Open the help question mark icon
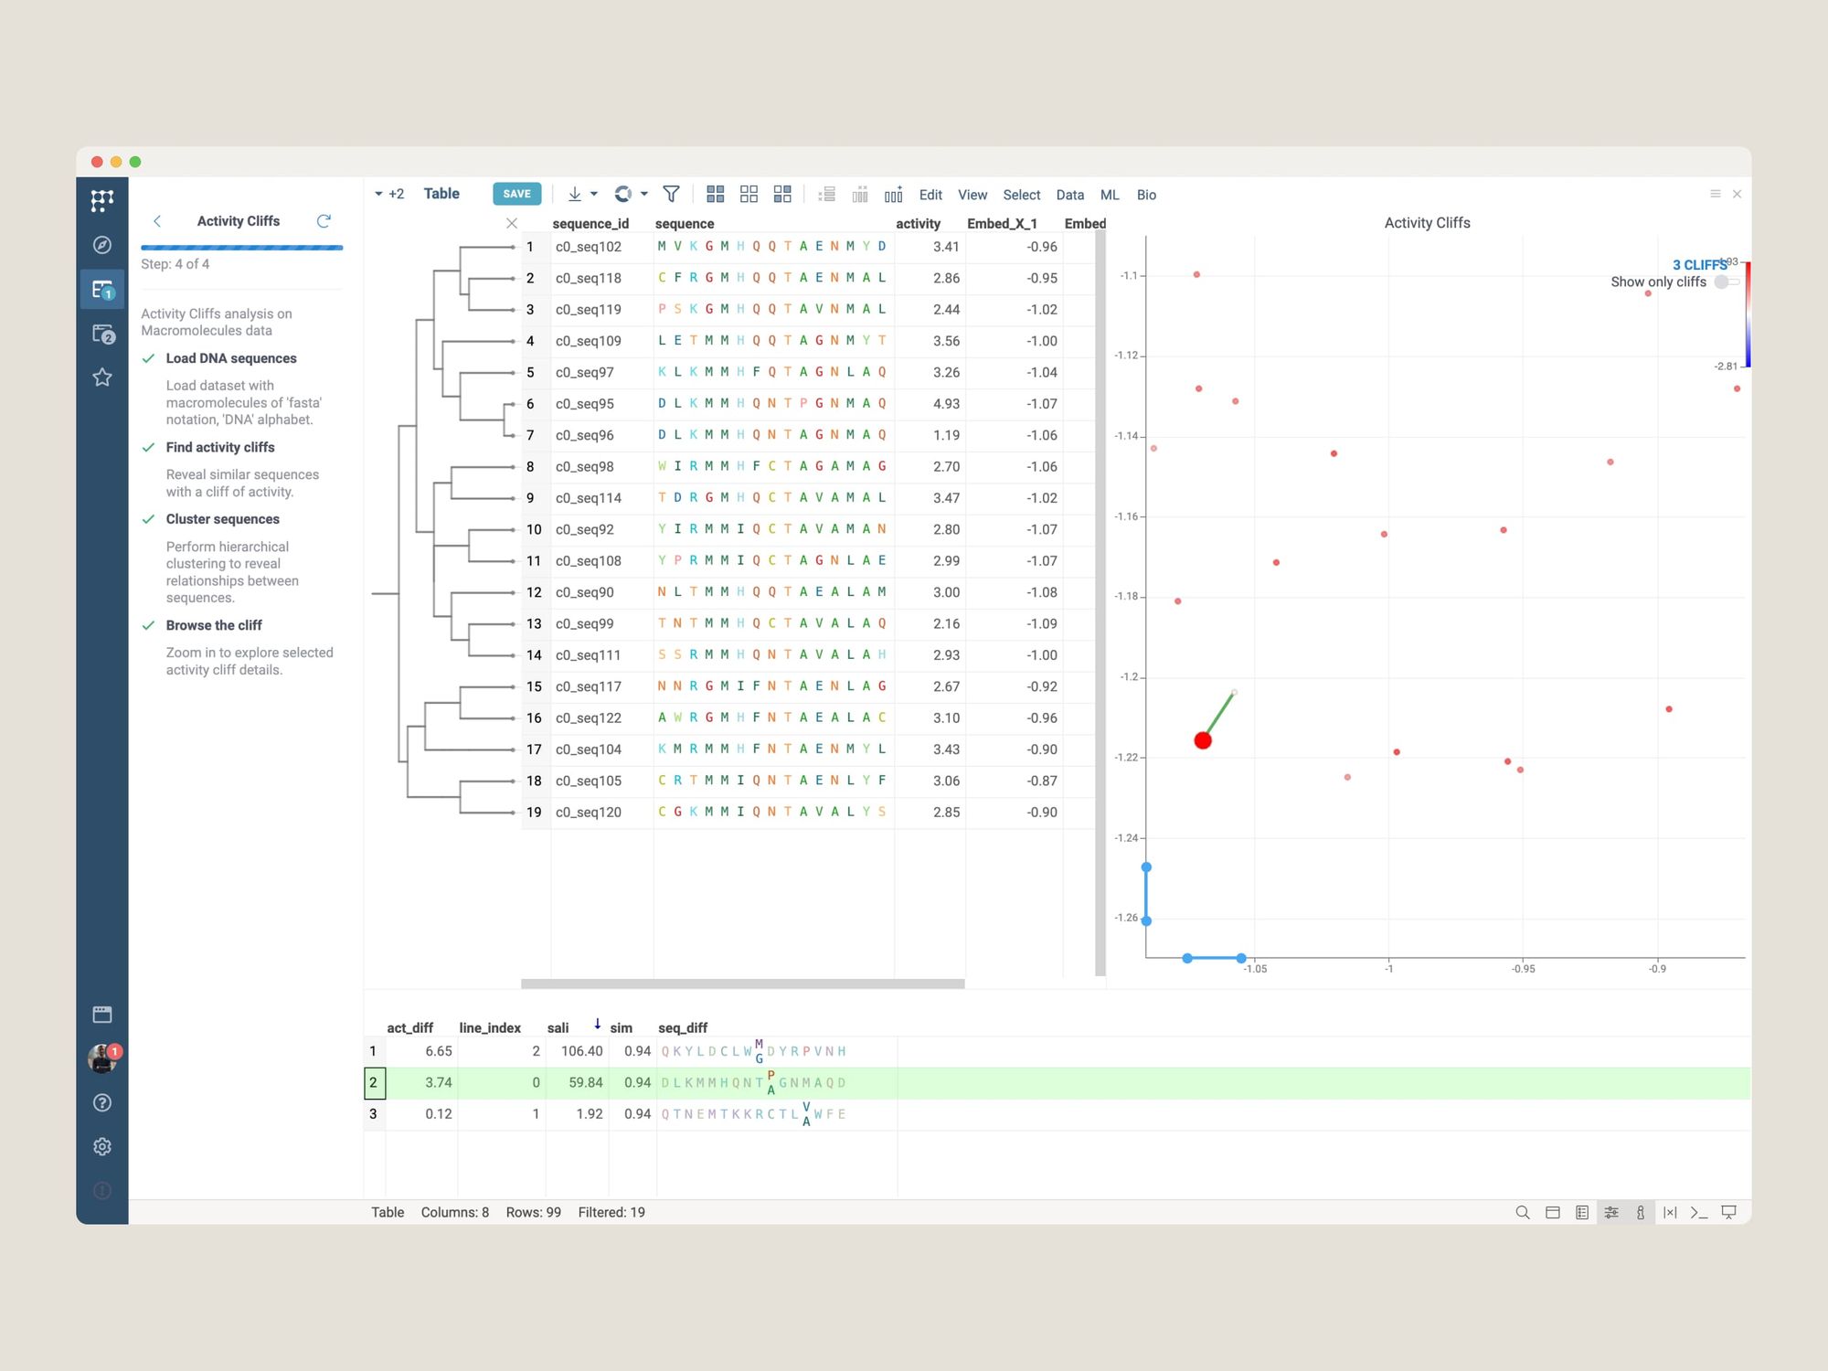This screenshot has height=1371, width=1828. coord(102,1102)
